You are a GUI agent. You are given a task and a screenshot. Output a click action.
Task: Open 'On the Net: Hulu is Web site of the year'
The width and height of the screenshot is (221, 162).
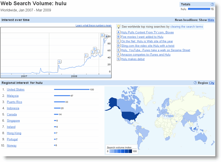pos(147,41)
